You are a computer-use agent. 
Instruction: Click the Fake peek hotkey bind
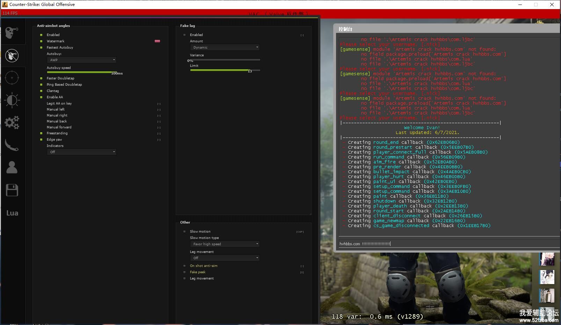coord(302,273)
